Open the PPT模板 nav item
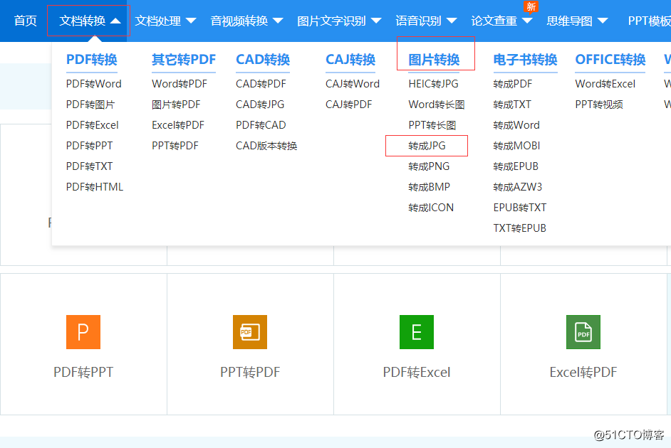The height and width of the screenshot is (448, 671). click(649, 21)
